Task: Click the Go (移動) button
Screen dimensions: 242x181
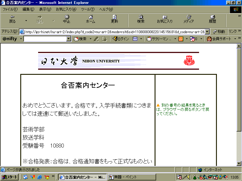Action: (219, 32)
